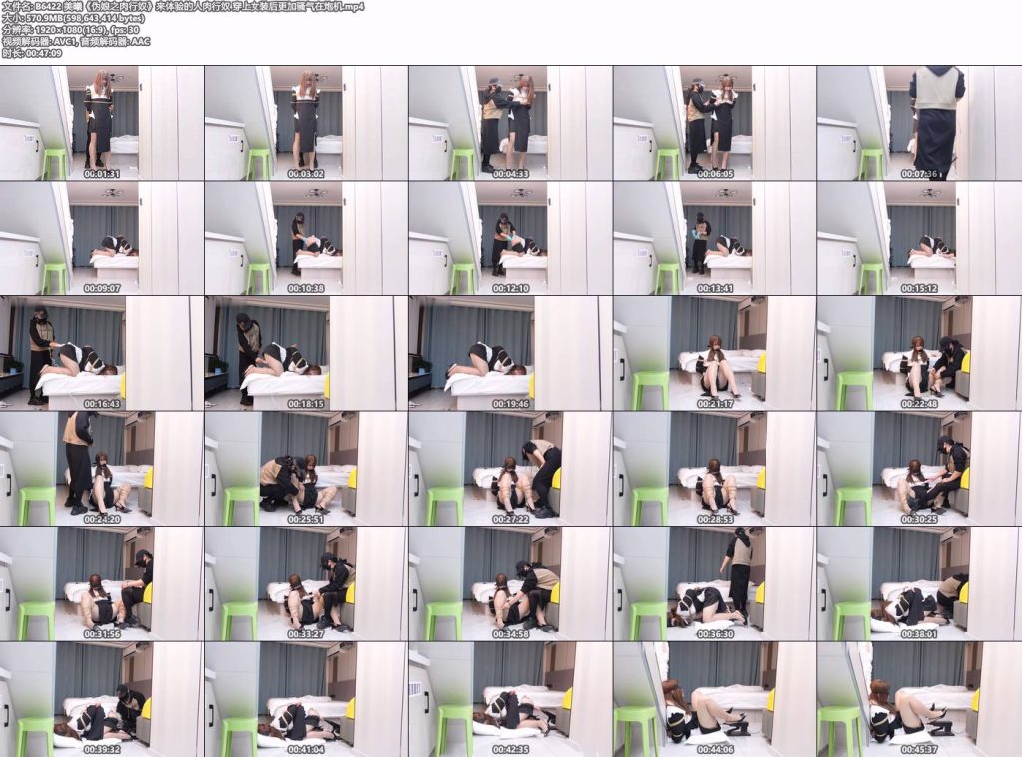Image resolution: width=1022 pixels, height=757 pixels.
Task: Open the frame at 00:03:02
Action: click(x=306, y=123)
